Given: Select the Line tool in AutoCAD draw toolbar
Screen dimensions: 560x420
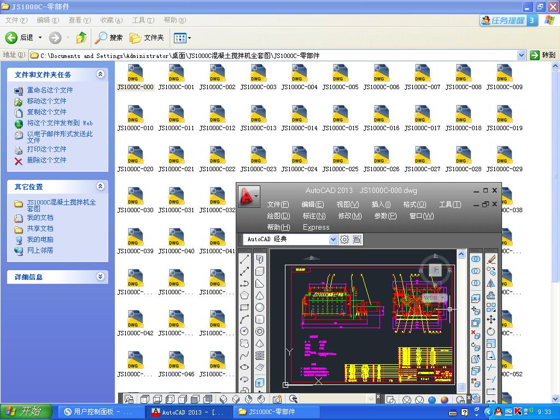Looking at the screenshot, I should [x=244, y=259].
